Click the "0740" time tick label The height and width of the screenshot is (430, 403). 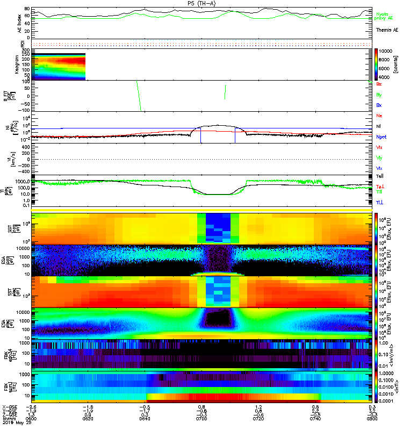point(315,419)
